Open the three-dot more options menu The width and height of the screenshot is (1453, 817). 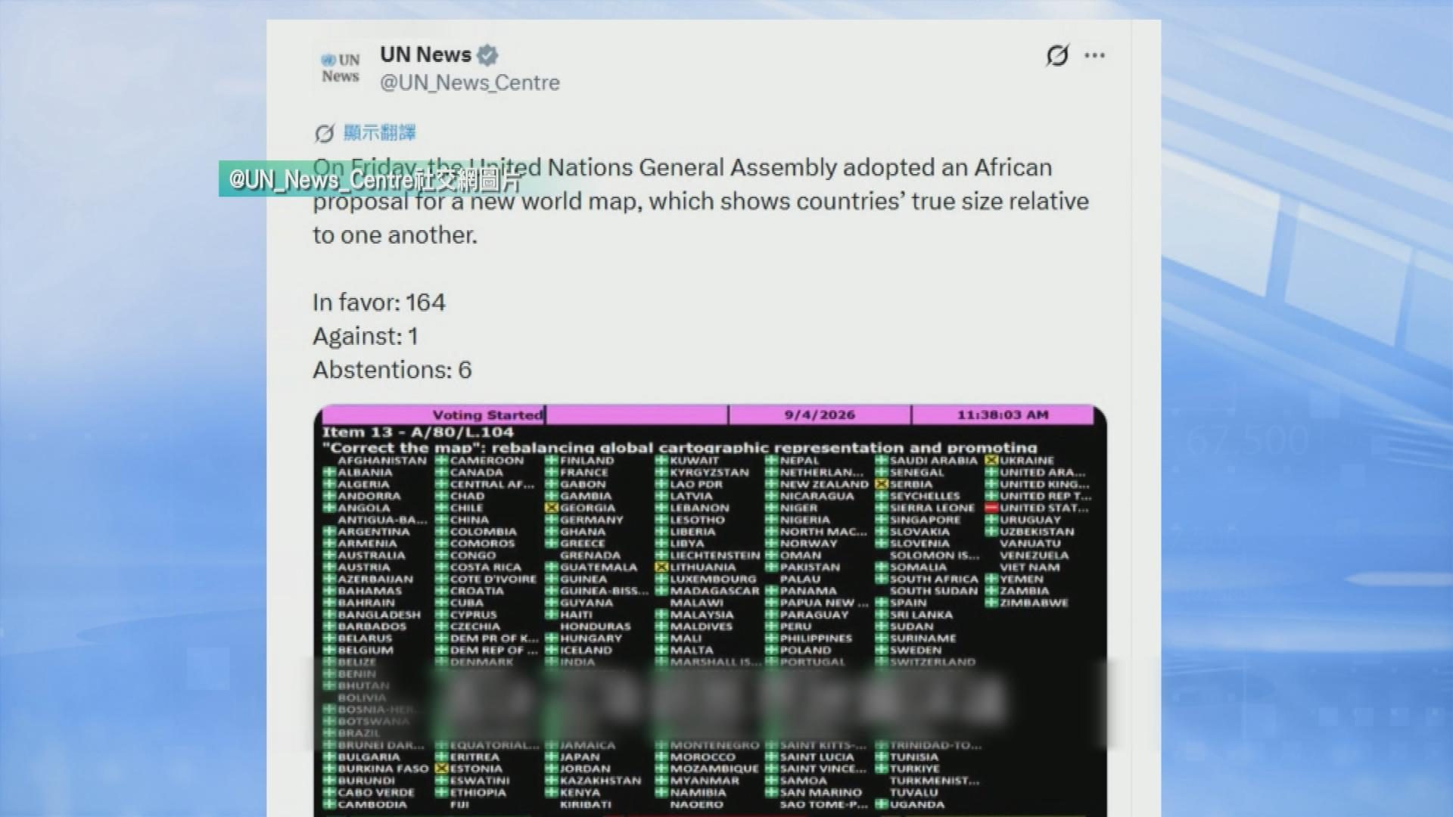(1094, 55)
